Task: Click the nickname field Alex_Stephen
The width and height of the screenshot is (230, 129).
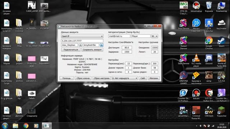Action: [69, 45]
